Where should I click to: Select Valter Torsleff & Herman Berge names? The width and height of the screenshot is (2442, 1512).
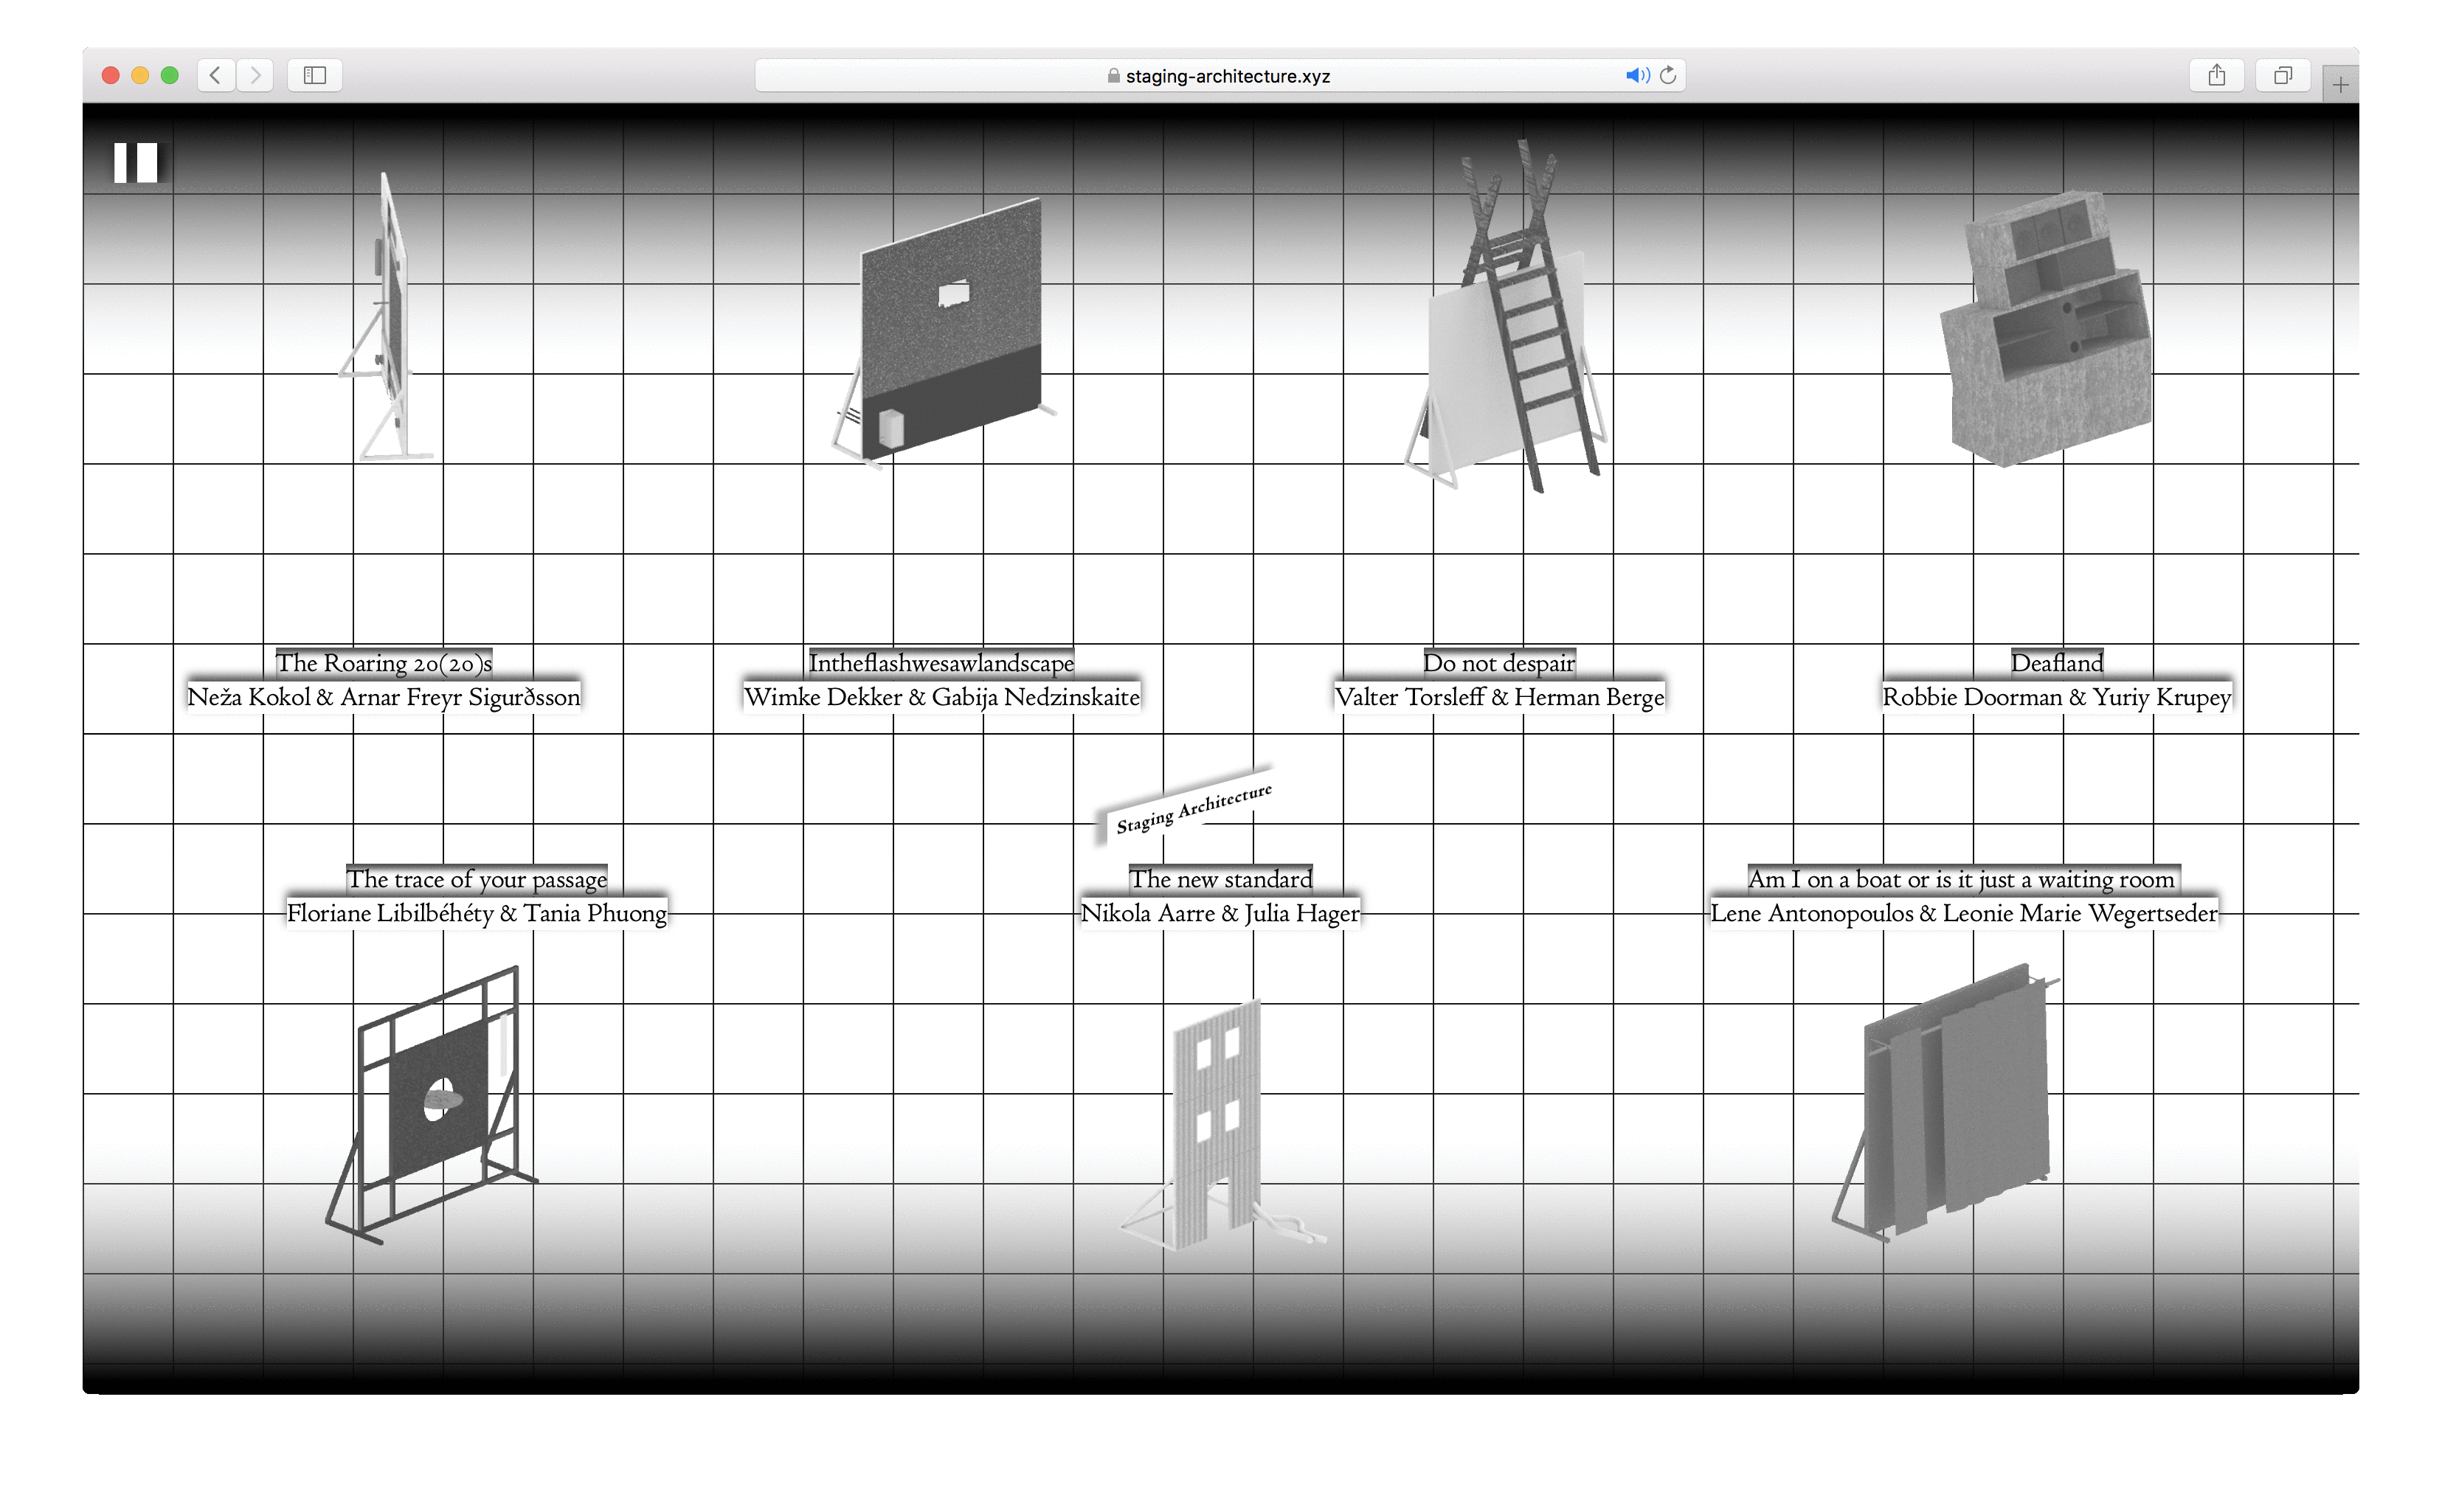pos(1499,697)
